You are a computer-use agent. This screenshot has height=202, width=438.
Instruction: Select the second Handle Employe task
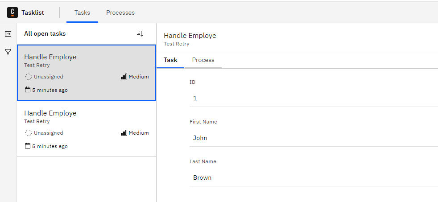pos(87,129)
